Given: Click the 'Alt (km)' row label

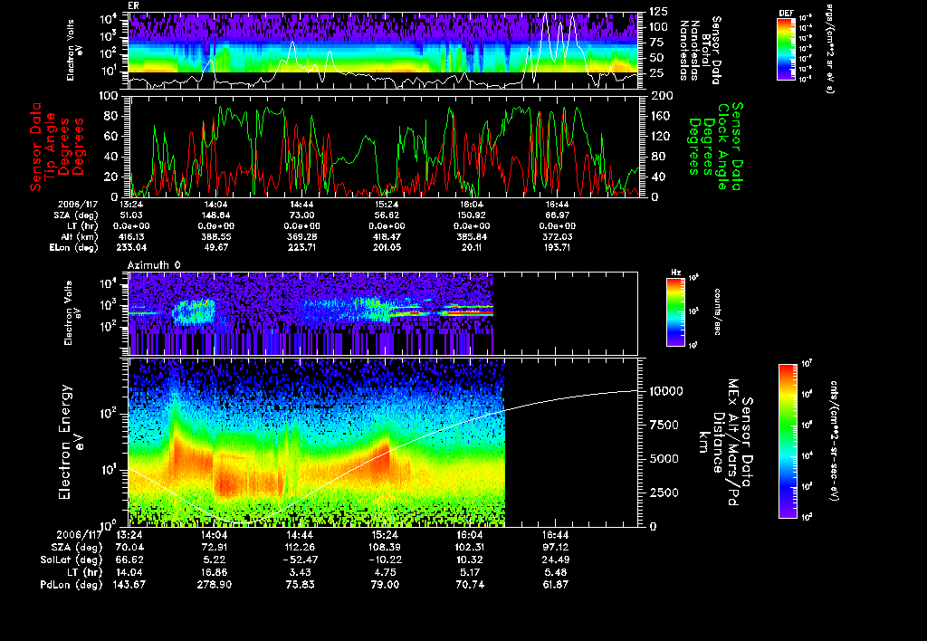Looking at the screenshot, I should point(80,236).
